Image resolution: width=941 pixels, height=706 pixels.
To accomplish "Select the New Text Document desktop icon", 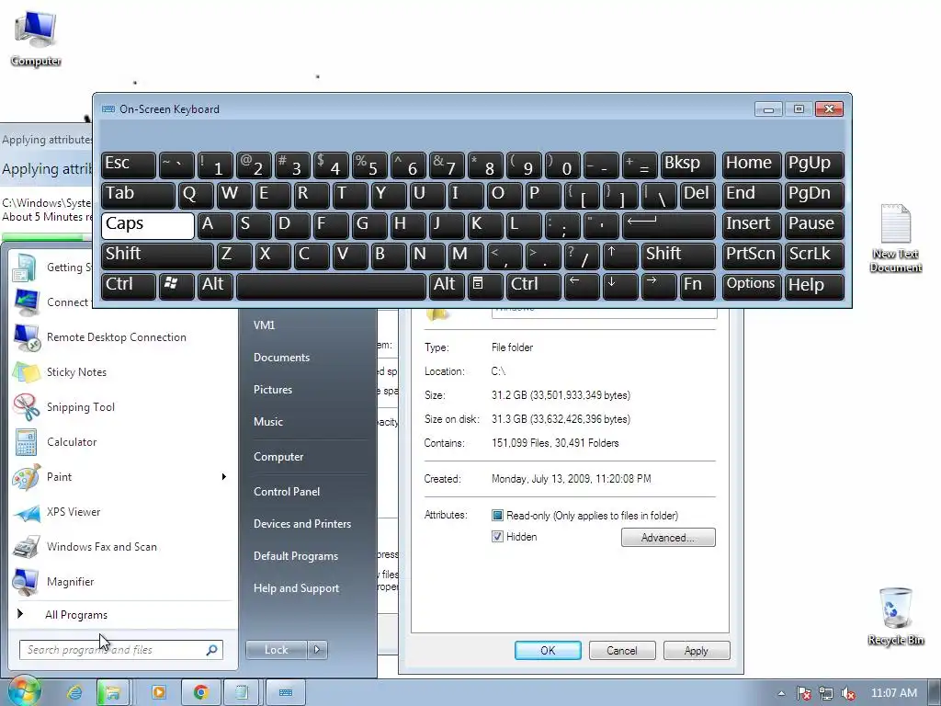I will (895, 238).
